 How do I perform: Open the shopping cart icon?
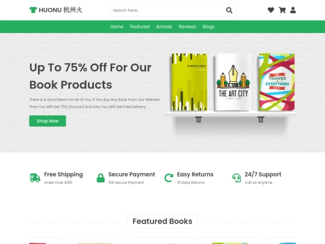[282, 10]
